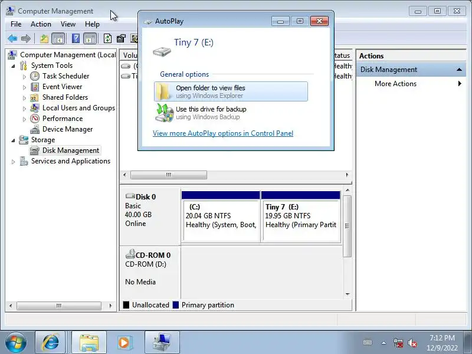
Task: Collapse the Storage tree node
Action: (13, 140)
